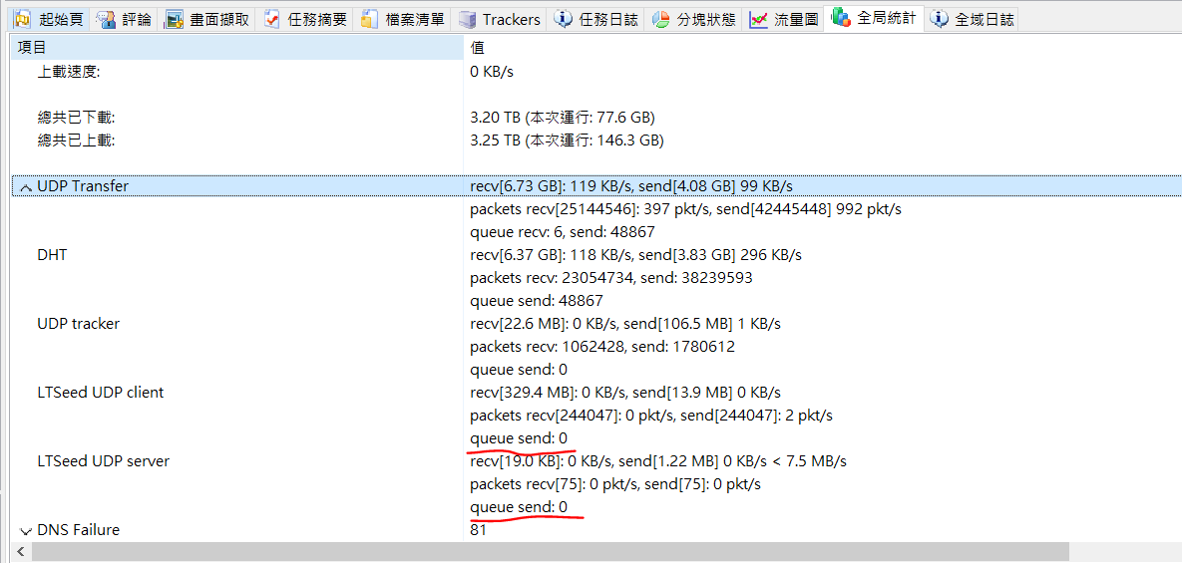Select the LTSeed UDP client row
Screen dimensions: 1182x563
point(101,393)
